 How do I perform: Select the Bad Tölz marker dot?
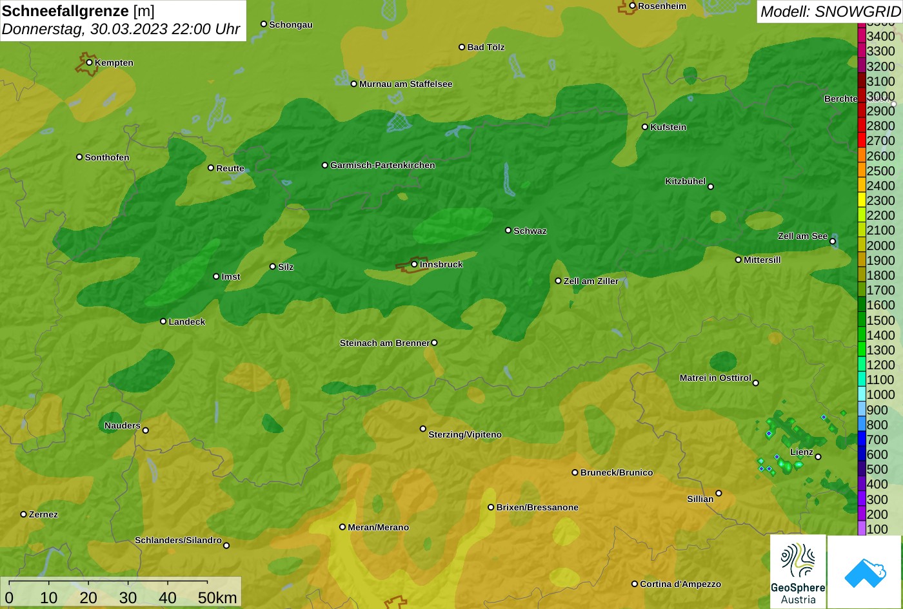tap(462, 47)
